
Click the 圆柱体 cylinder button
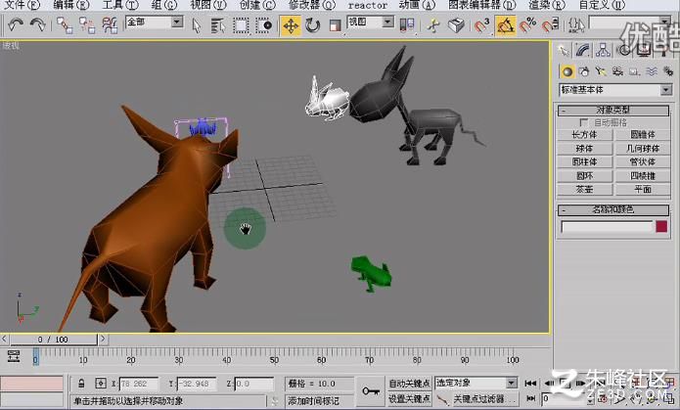(584, 162)
